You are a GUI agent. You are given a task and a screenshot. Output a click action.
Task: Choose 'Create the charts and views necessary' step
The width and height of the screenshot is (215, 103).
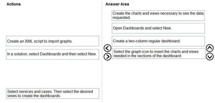[158, 15]
